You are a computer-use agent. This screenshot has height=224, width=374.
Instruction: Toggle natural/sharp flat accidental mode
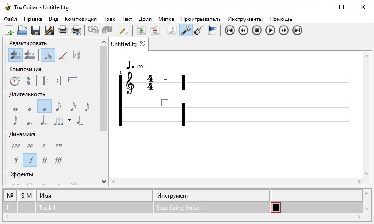[77, 55]
